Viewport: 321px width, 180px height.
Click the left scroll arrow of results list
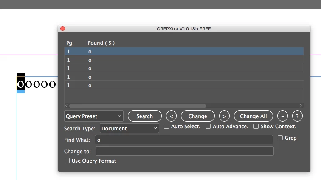pyautogui.click(x=66, y=105)
